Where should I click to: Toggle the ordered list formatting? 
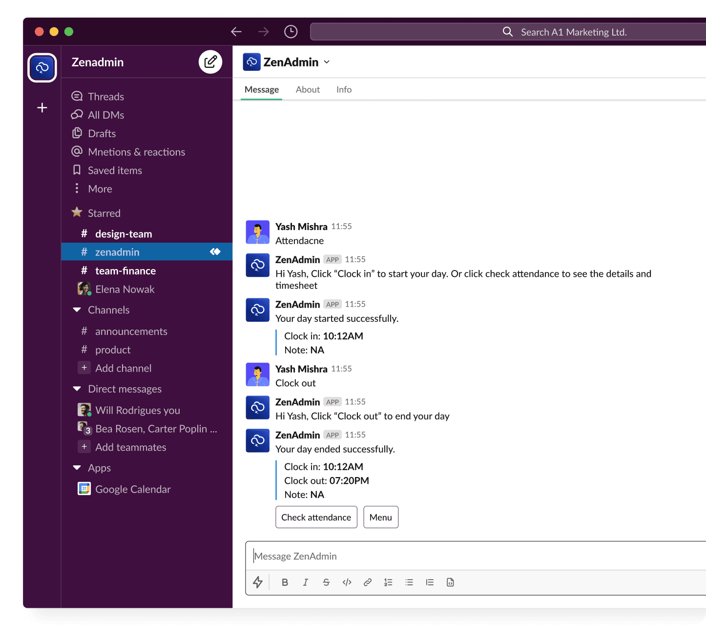tap(388, 582)
